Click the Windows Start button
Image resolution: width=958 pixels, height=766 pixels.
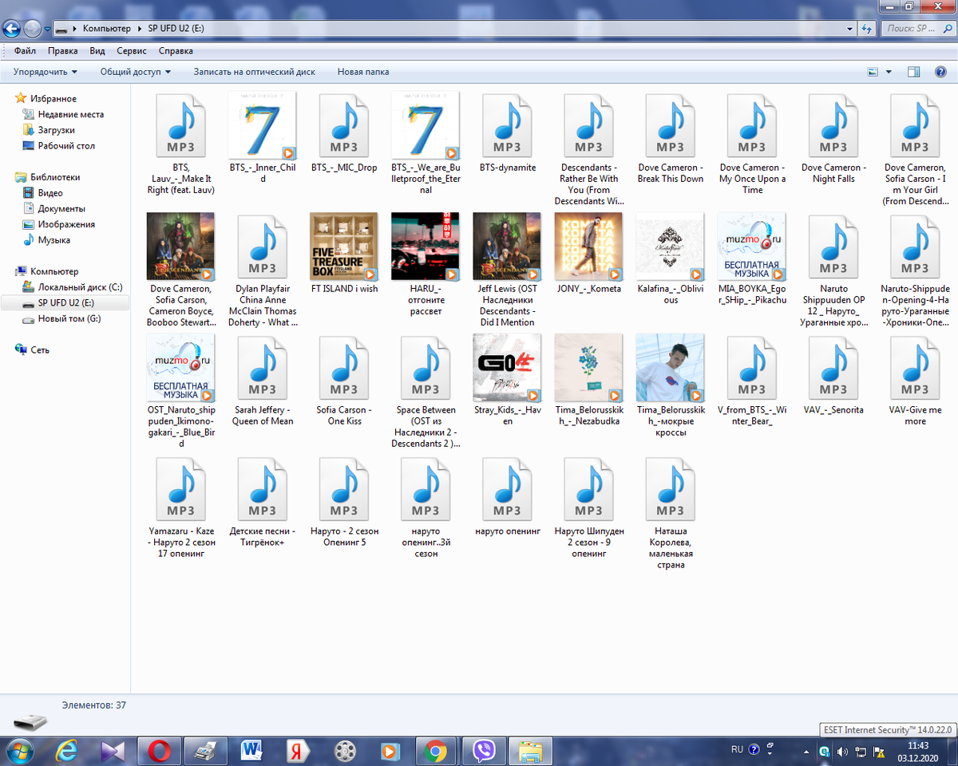pos(18,751)
